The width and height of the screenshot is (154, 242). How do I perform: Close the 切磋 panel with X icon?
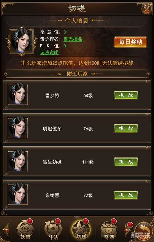[x=146, y=9]
